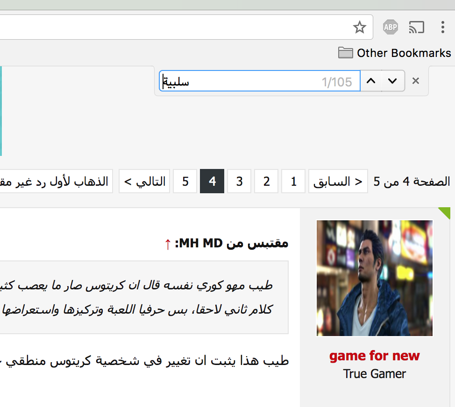The width and height of the screenshot is (455, 407).
Task: Bookmark this page with the star icon
Action: coord(360,27)
